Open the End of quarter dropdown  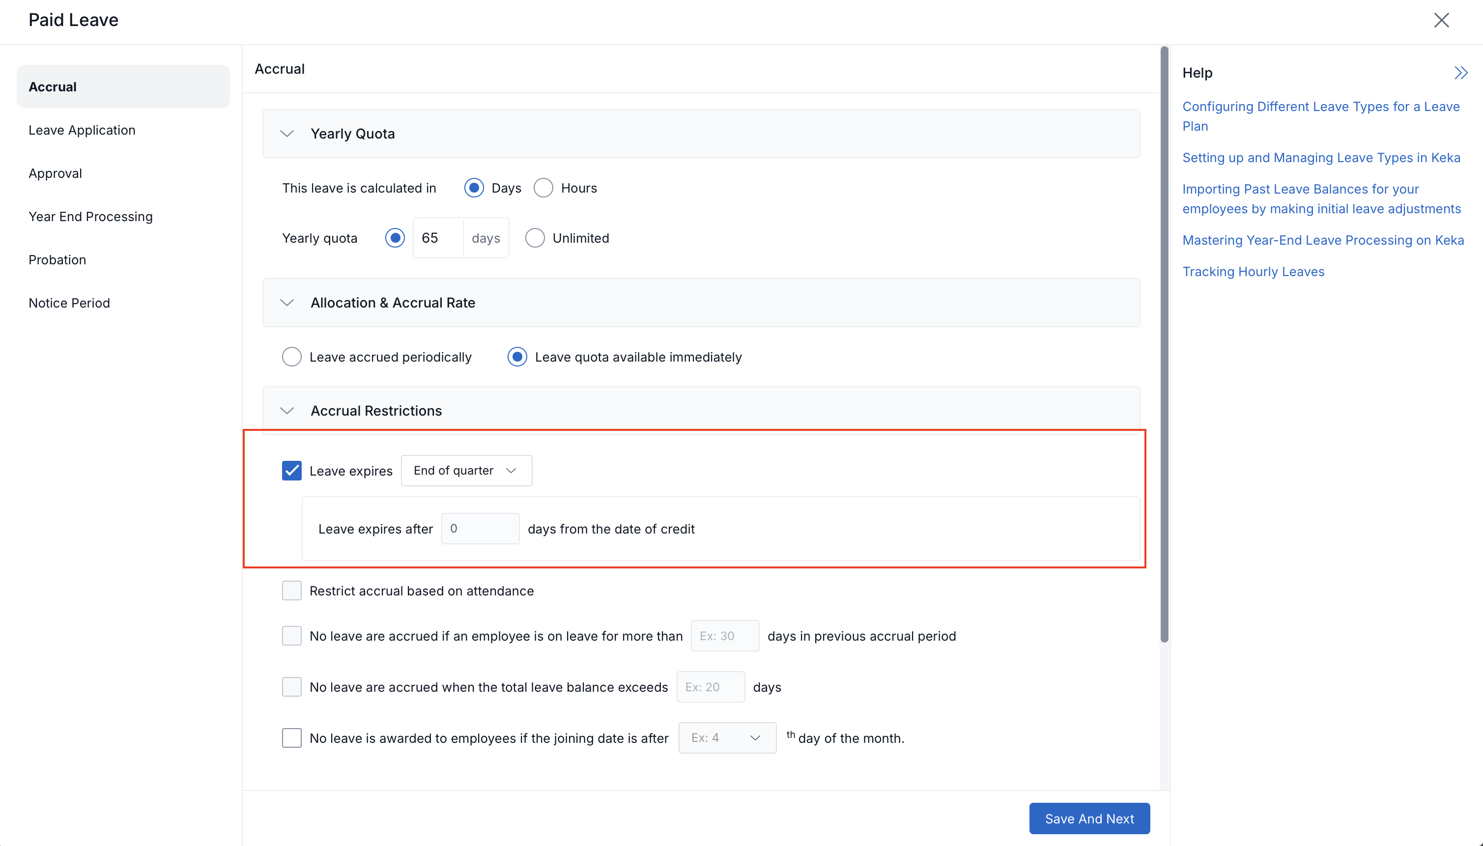point(466,471)
